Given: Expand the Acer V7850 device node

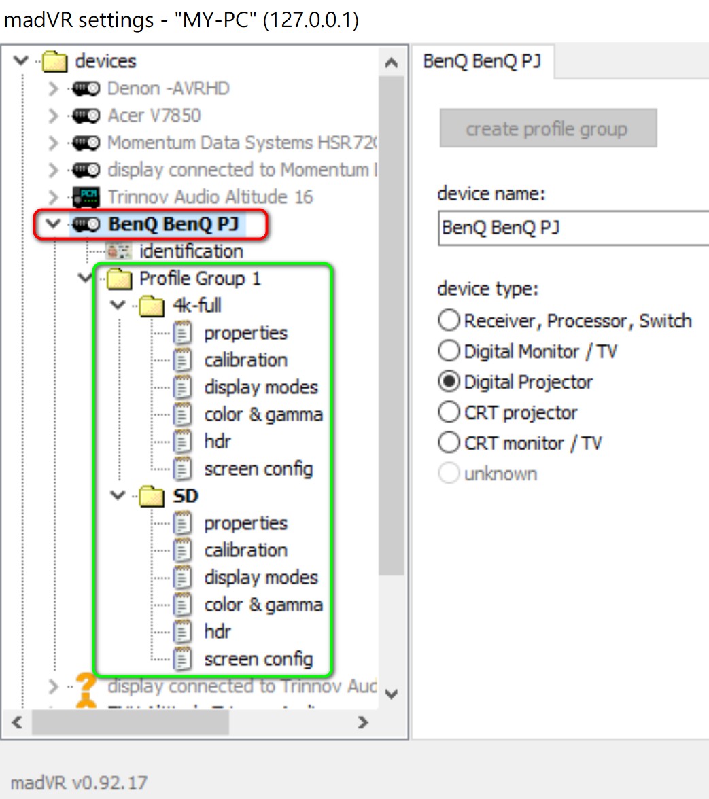Looking at the screenshot, I should click(x=53, y=116).
